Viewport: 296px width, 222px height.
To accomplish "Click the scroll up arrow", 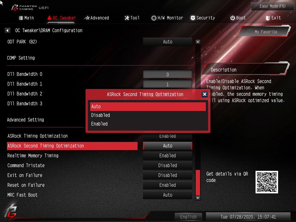I will (198, 42).
